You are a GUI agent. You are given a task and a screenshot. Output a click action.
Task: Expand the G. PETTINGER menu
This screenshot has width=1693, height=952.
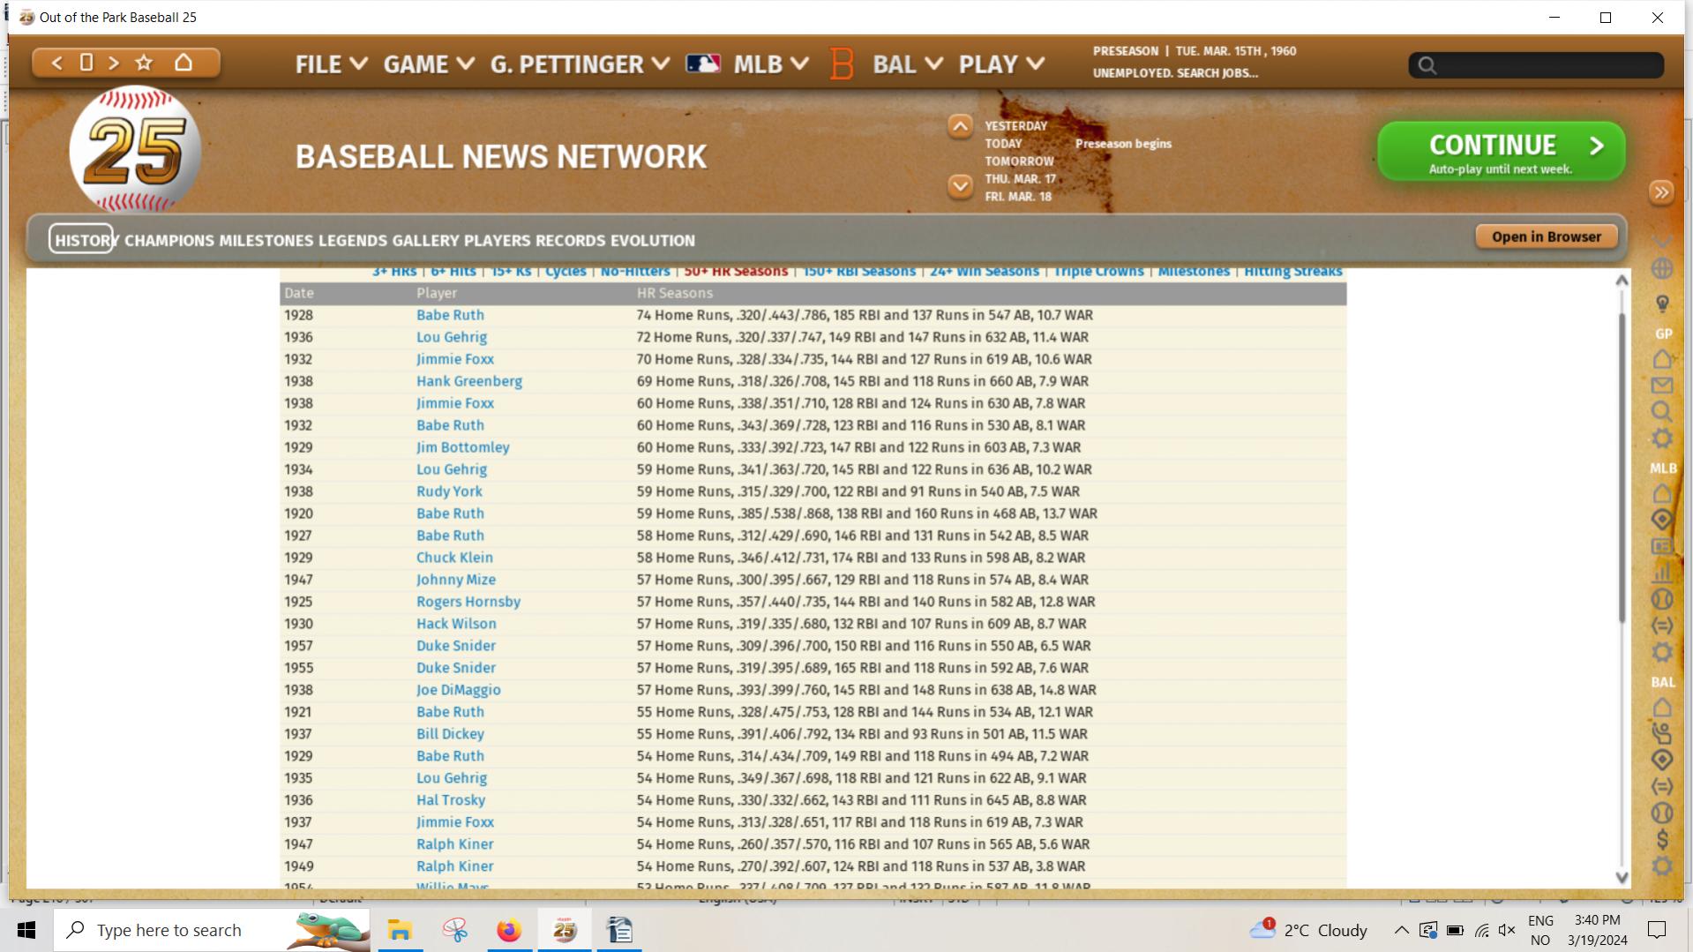pos(580,64)
